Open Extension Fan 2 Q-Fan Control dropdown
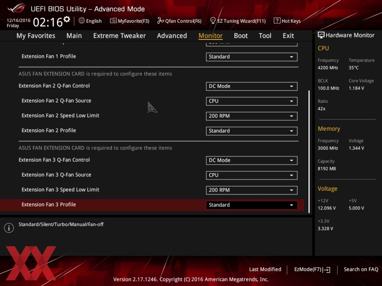 pyautogui.click(x=252, y=86)
